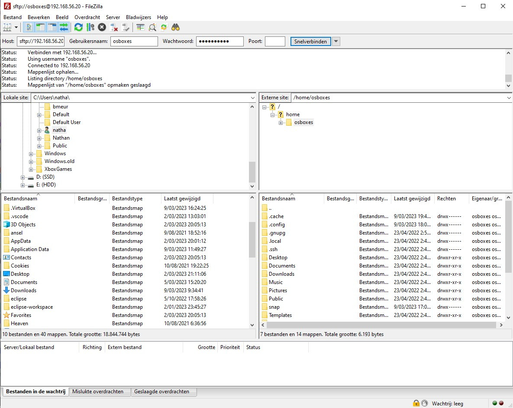Expand the Default folder in local tree

tap(39, 115)
